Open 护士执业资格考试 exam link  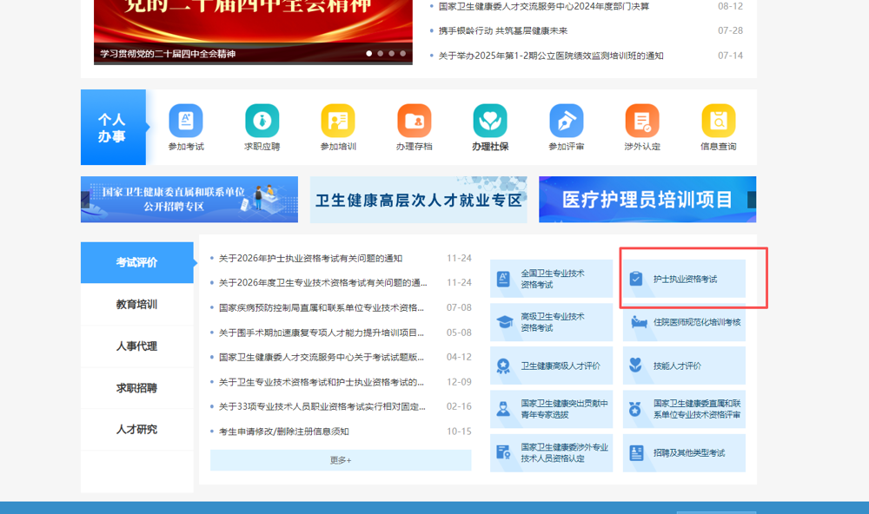pos(685,279)
